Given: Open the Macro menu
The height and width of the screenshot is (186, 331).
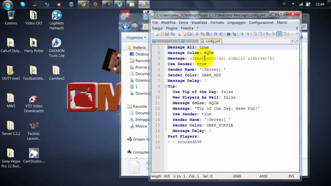Looking at the screenshot, I should (282, 22).
